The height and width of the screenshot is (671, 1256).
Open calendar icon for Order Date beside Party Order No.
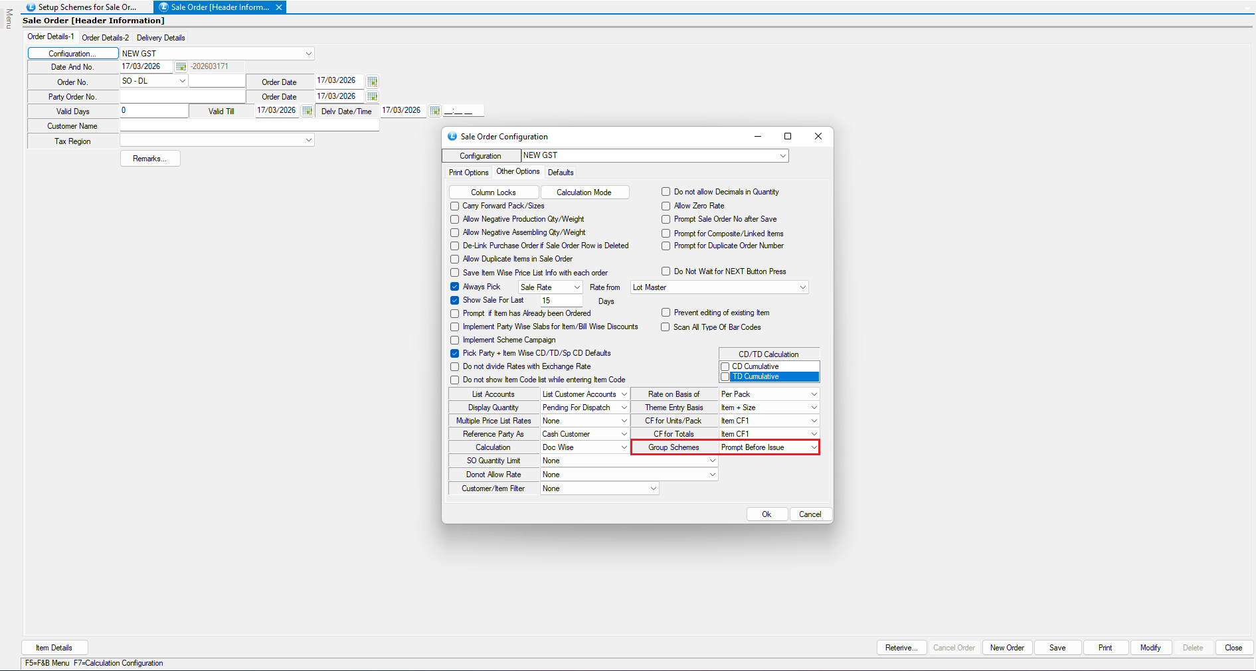tap(372, 97)
